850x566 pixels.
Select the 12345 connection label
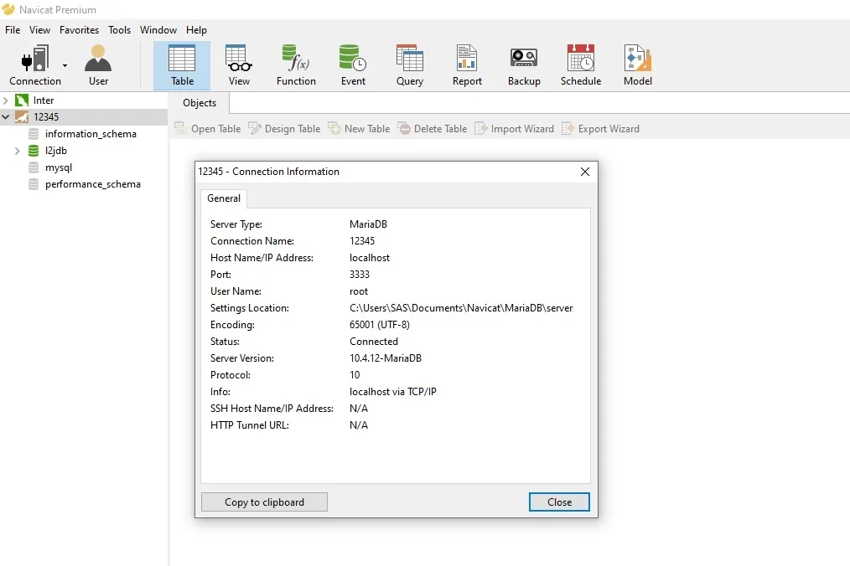point(46,117)
